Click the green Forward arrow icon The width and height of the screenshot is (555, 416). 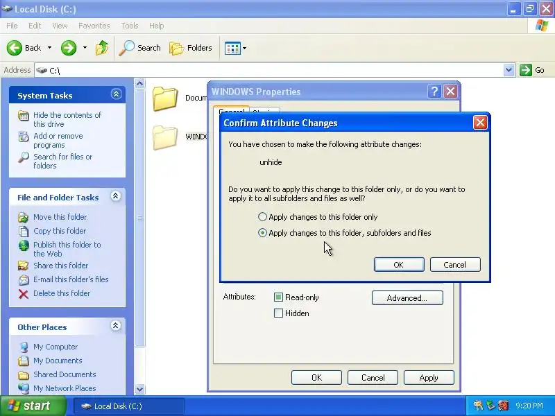tap(69, 48)
